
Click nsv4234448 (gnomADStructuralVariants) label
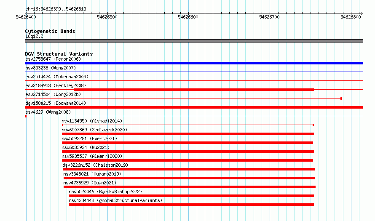[x=115, y=200]
